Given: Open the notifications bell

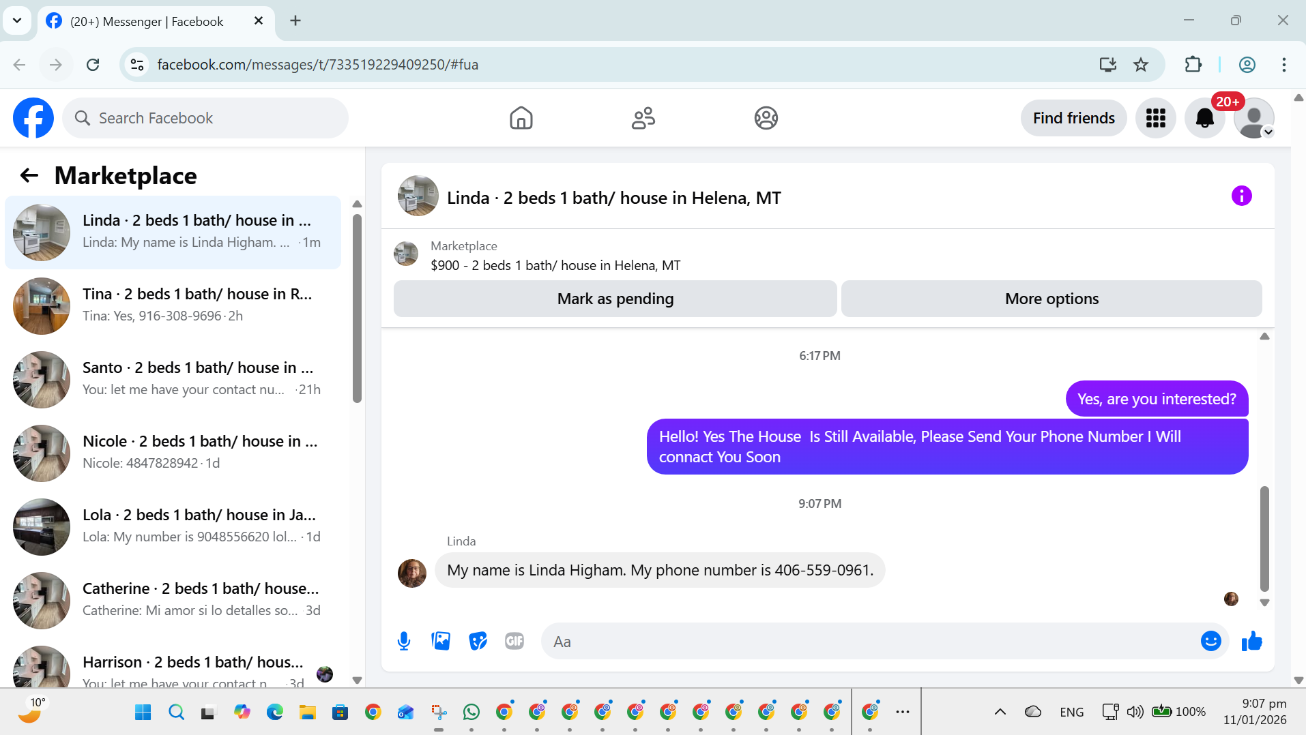Looking at the screenshot, I should tap(1204, 118).
